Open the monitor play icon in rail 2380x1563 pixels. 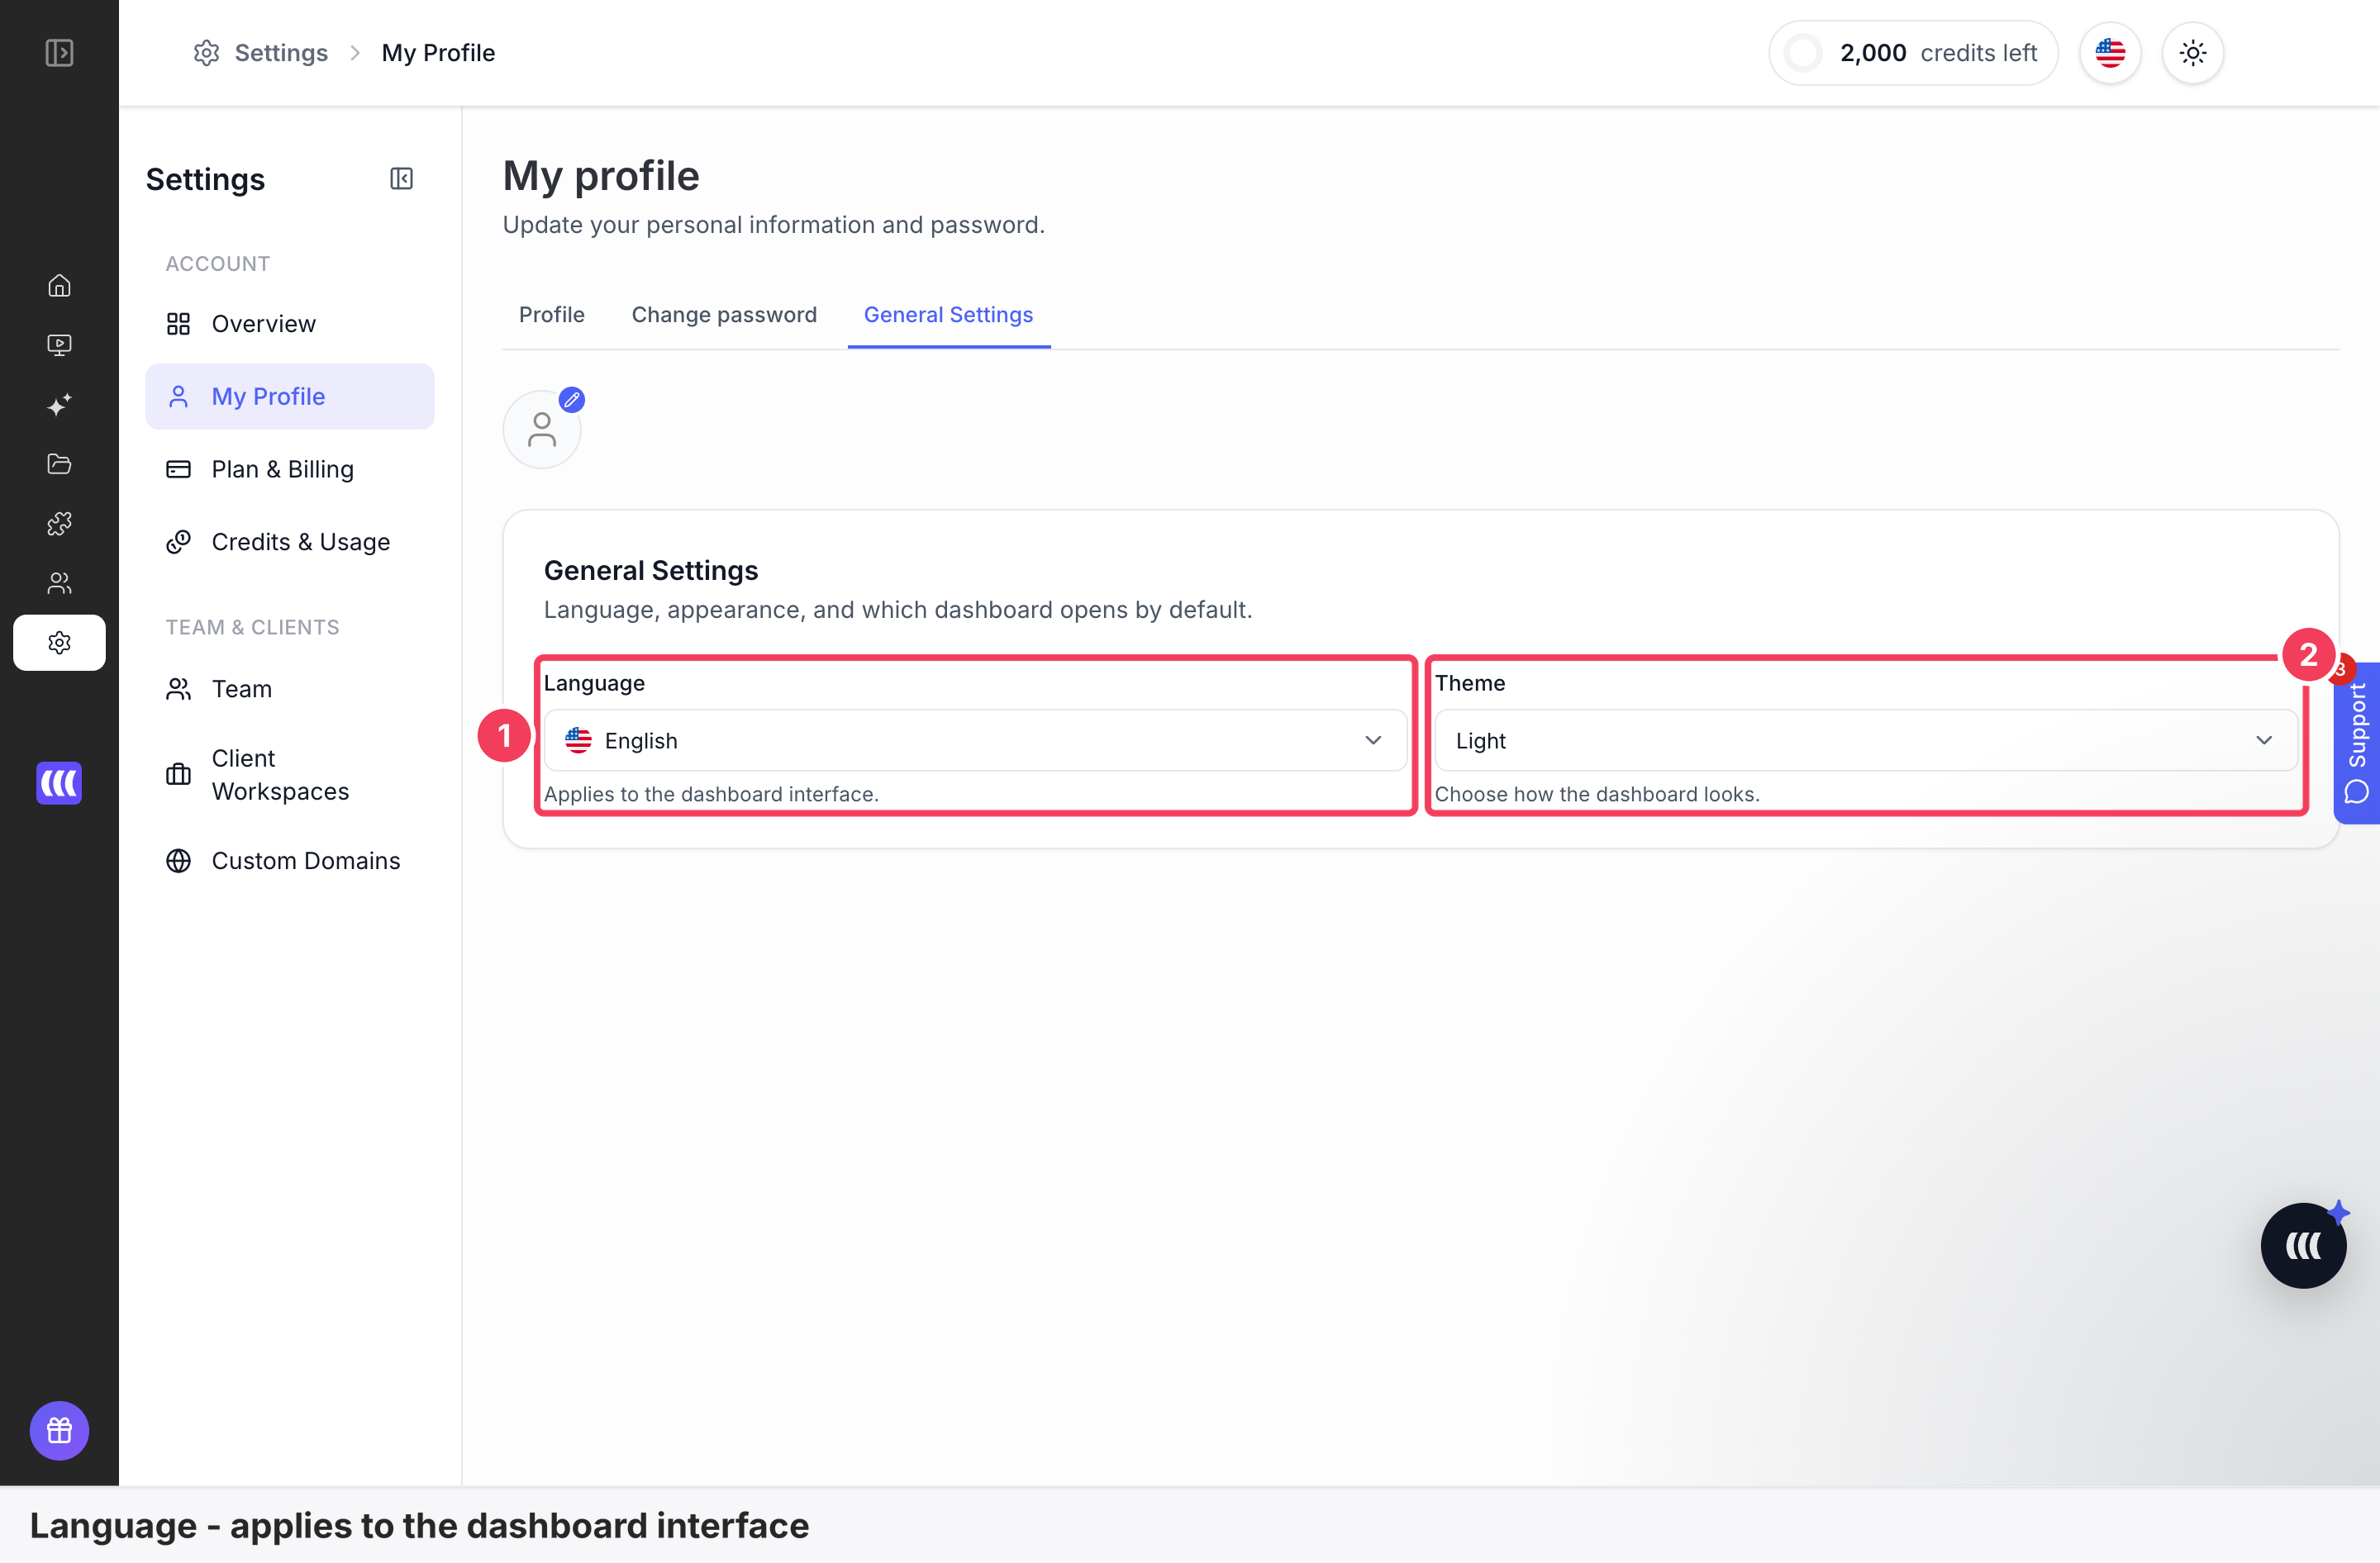point(59,344)
